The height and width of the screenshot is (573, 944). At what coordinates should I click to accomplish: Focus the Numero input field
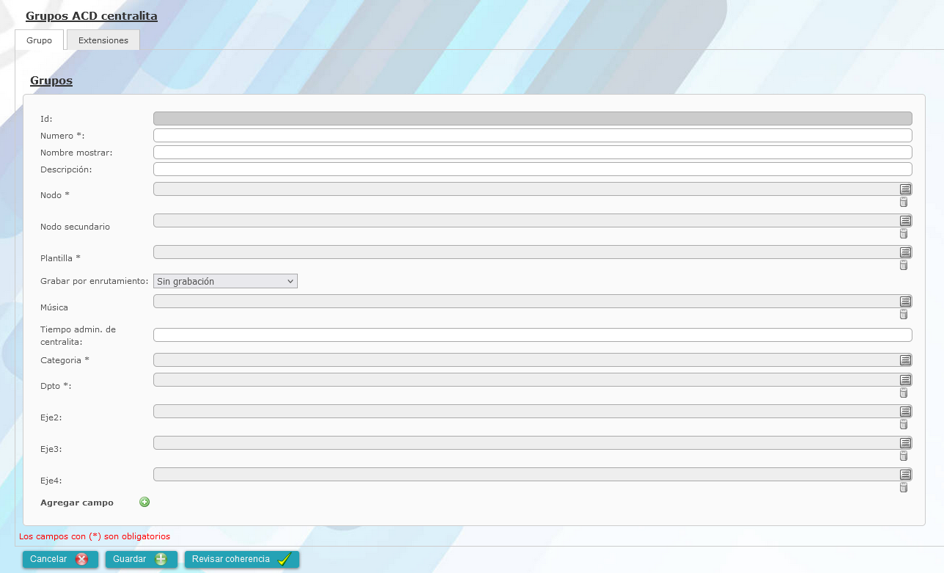[533, 135]
